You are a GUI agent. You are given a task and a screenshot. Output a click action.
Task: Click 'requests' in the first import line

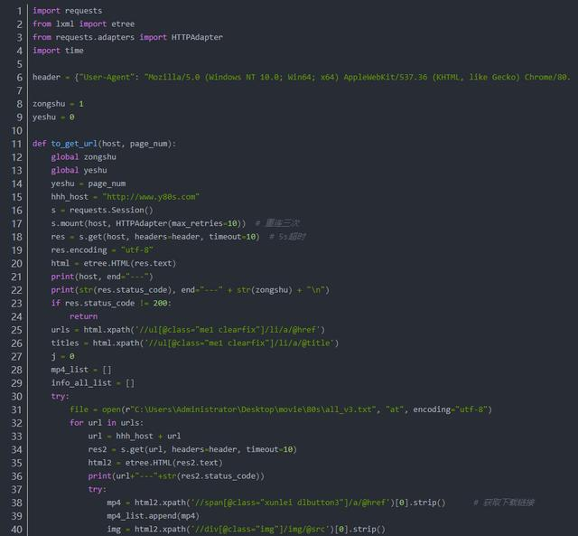click(84, 11)
